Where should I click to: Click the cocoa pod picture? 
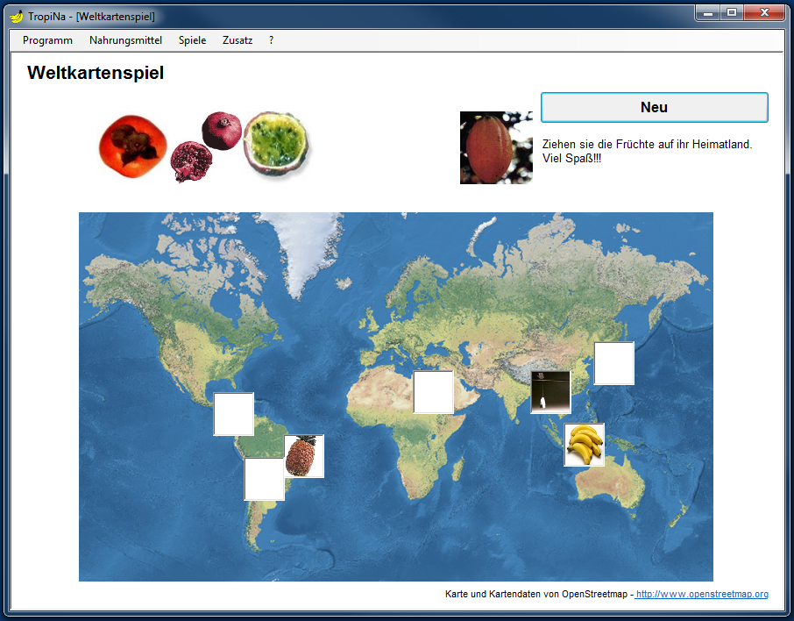click(x=496, y=147)
